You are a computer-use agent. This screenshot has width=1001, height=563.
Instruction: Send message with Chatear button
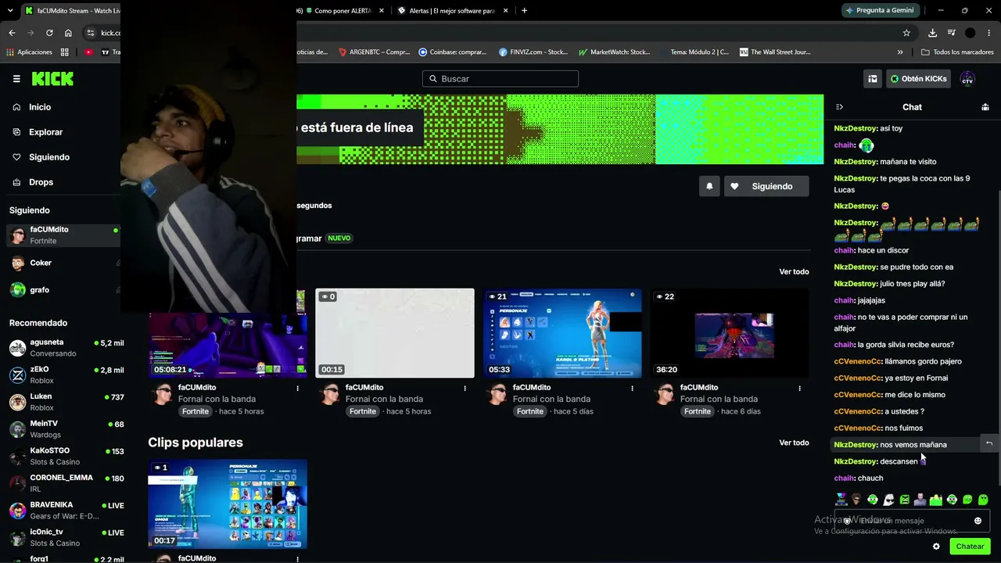point(970,547)
